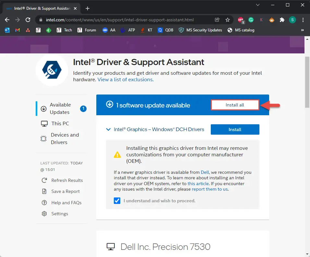Open the tab search dropdown arrow
This screenshot has width=310, height=257.
pyautogui.click(x=257, y=5)
